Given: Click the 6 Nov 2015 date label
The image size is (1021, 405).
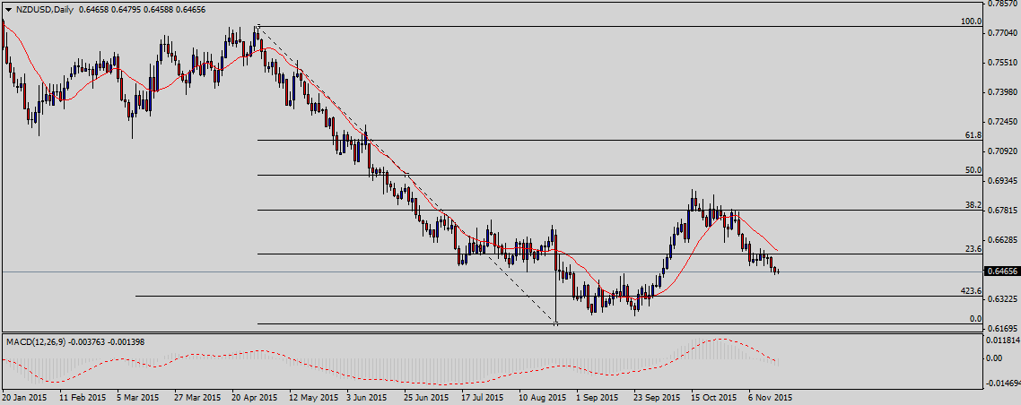Looking at the screenshot, I should pos(772,396).
